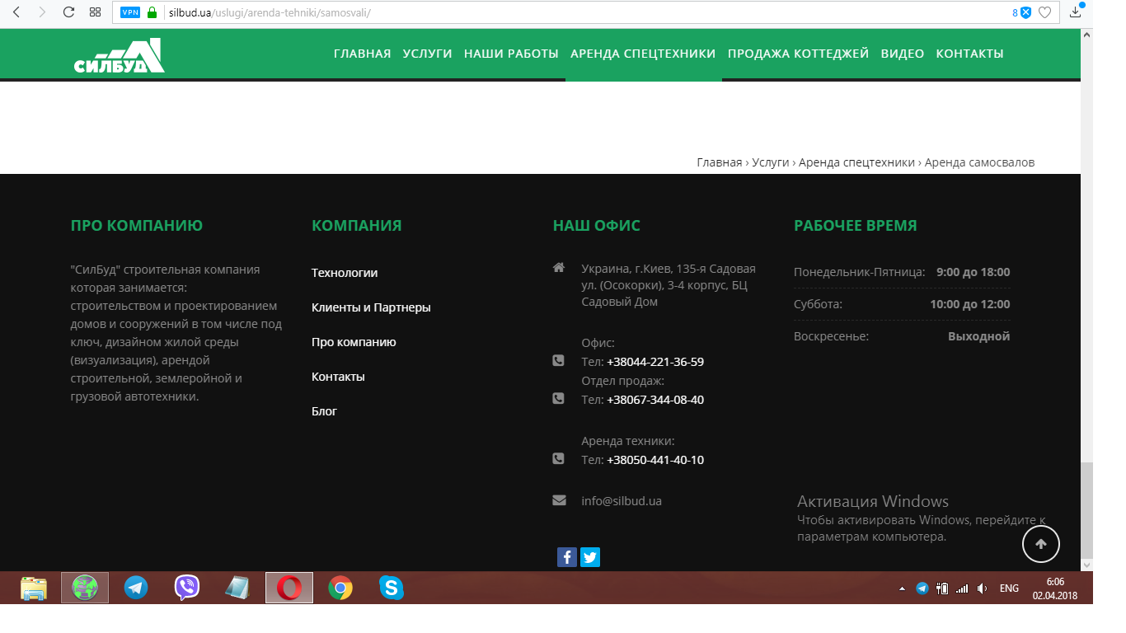
Task: Open НАШИ РАБОТЫ menu item
Action: [511, 54]
